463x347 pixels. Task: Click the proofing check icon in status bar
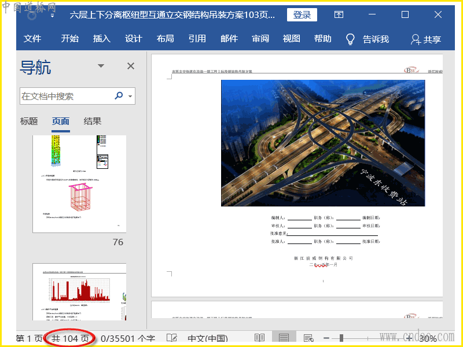tap(172, 338)
